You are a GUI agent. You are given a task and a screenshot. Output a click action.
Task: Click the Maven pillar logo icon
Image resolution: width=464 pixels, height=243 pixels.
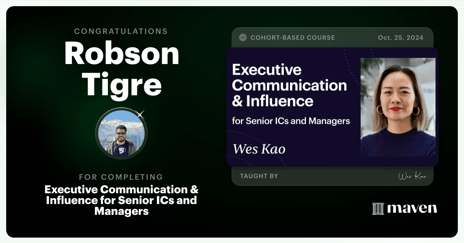tap(378, 209)
